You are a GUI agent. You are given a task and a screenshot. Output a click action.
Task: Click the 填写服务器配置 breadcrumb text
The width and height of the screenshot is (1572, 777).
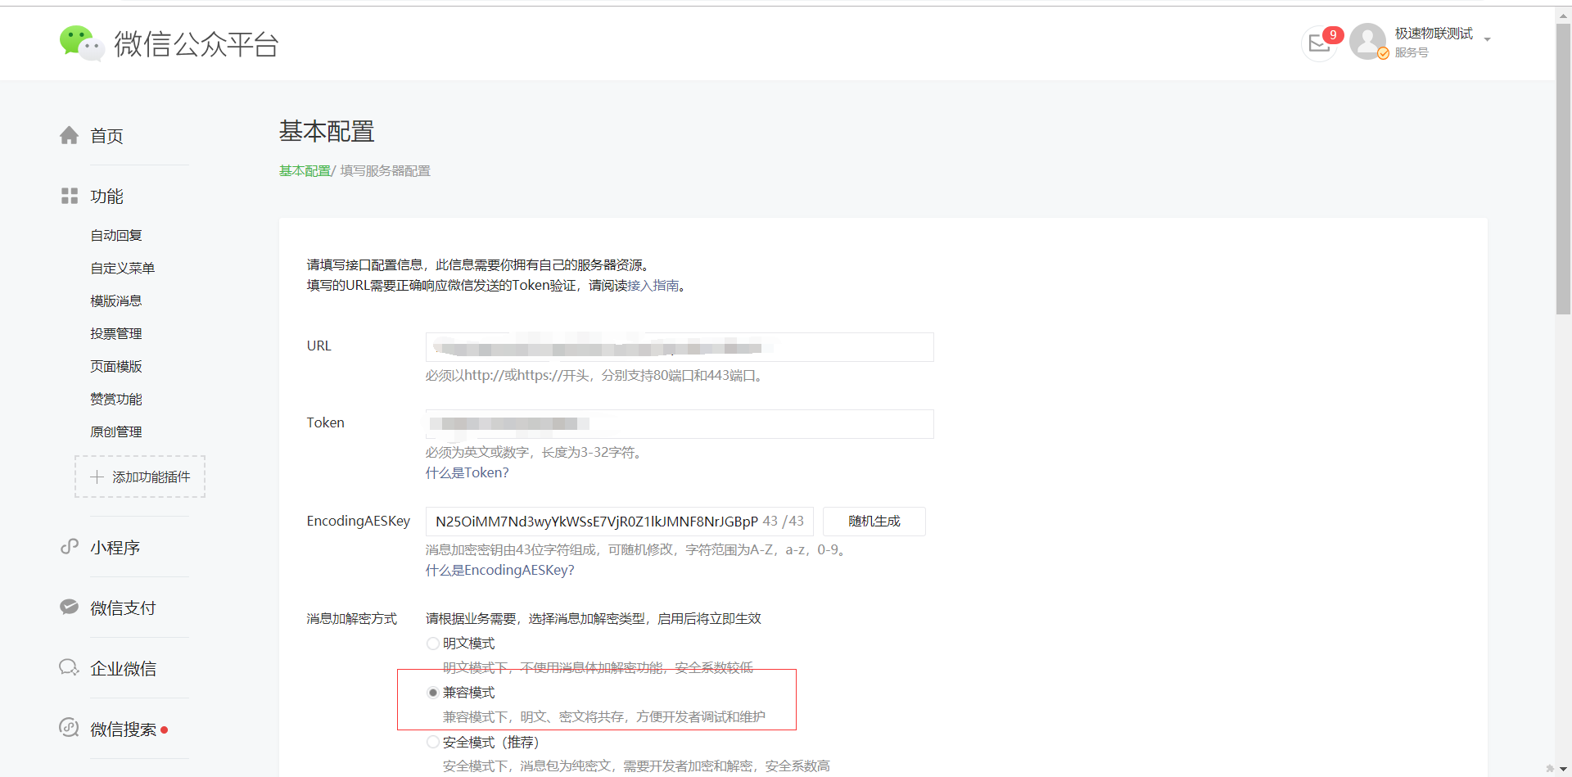(385, 170)
